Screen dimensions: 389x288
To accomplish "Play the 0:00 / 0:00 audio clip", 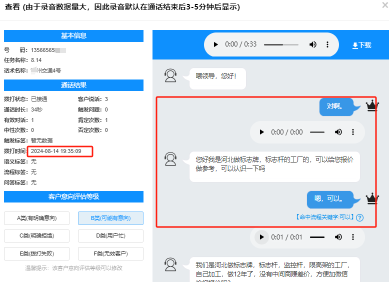I will (x=261, y=132).
